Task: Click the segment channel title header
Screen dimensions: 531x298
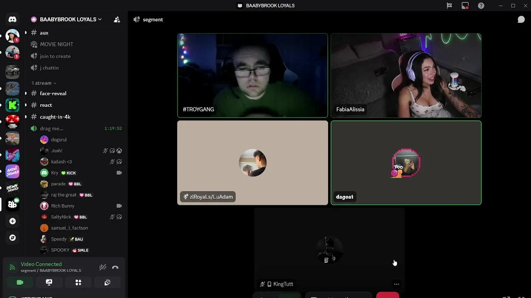Action: [x=153, y=19]
